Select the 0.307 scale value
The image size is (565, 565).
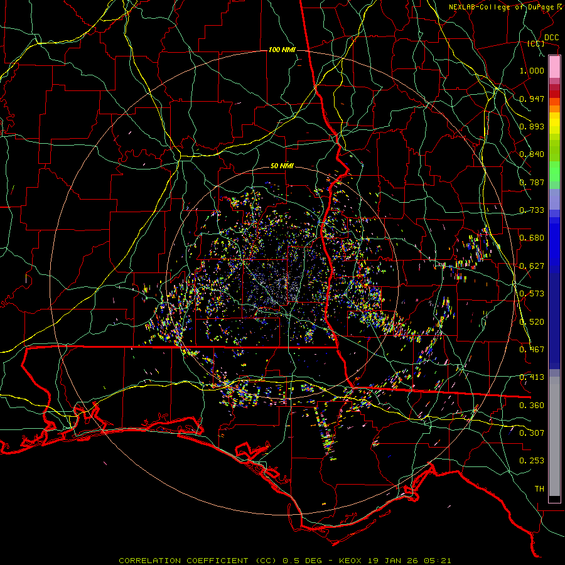click(532, 433)
